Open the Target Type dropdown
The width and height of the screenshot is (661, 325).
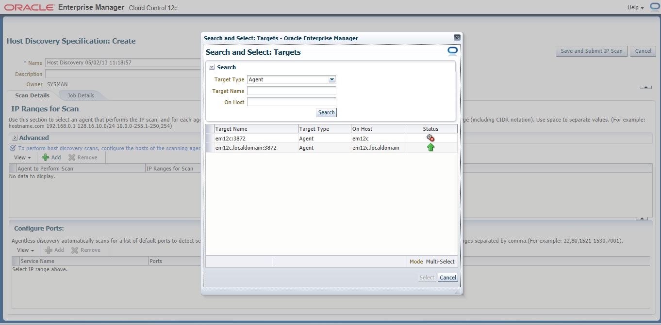[x=332, y=79]
